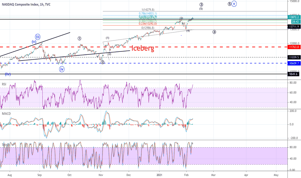
Task: Click 12000.0 on the price axis
Action: (x=295, y=43)
